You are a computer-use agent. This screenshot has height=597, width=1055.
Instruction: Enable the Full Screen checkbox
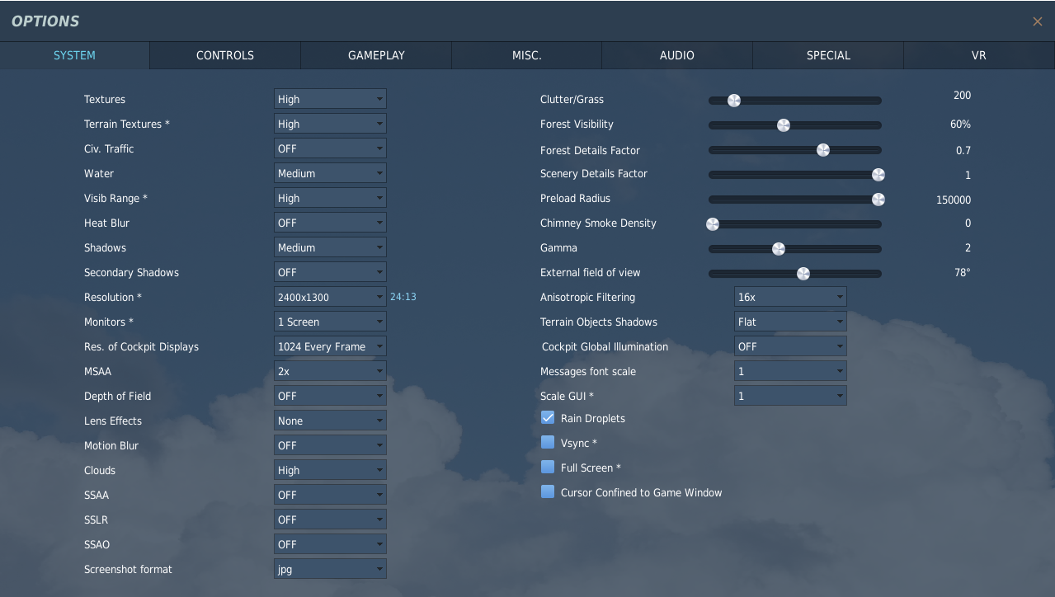click(548, 467)
